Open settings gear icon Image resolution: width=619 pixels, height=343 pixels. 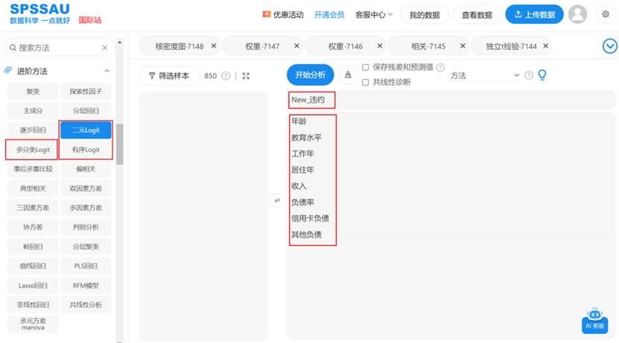pyautogui.click(x=605, y=14)
